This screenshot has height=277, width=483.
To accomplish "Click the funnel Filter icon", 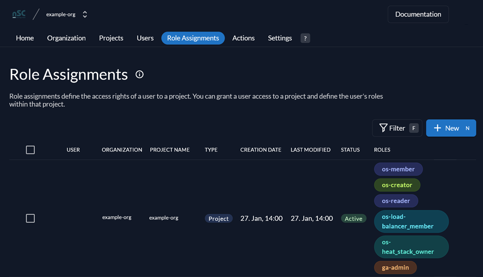I will click(383, 128).
